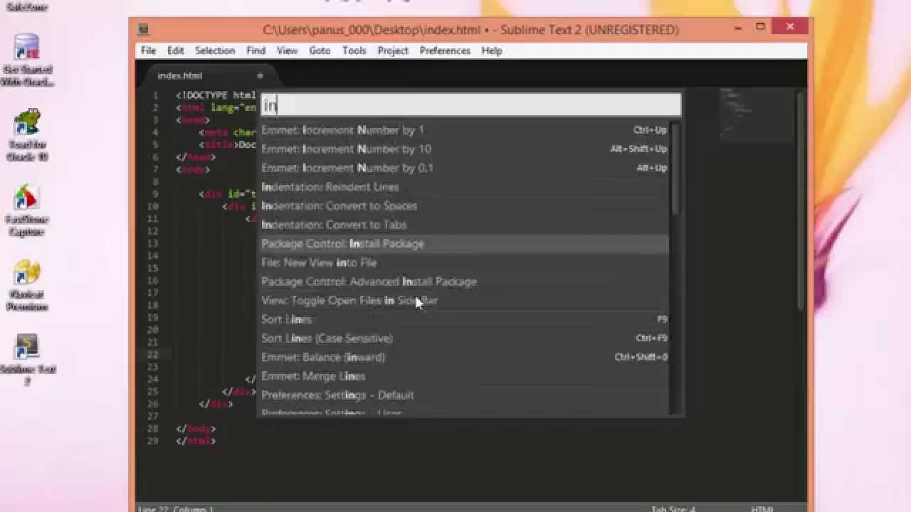Choose Preferences: Settings - Default
911x512 pixels.
point(464,395)
